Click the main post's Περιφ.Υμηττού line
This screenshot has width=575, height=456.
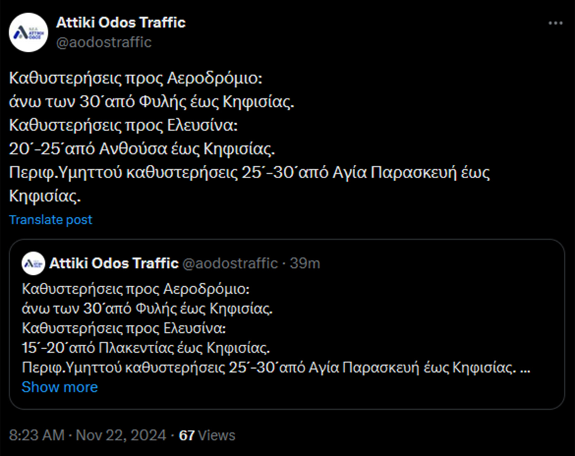click(x=249, y=173)
